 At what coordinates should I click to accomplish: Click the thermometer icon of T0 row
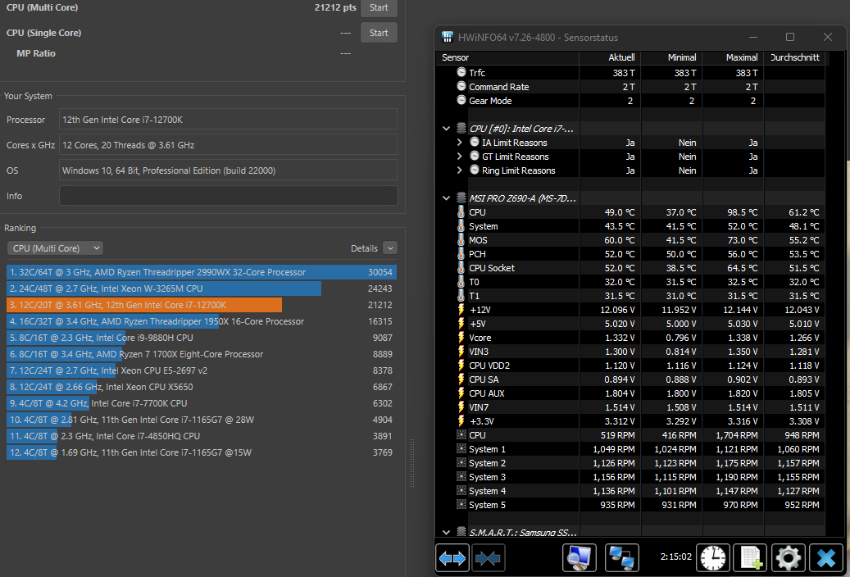461,282
